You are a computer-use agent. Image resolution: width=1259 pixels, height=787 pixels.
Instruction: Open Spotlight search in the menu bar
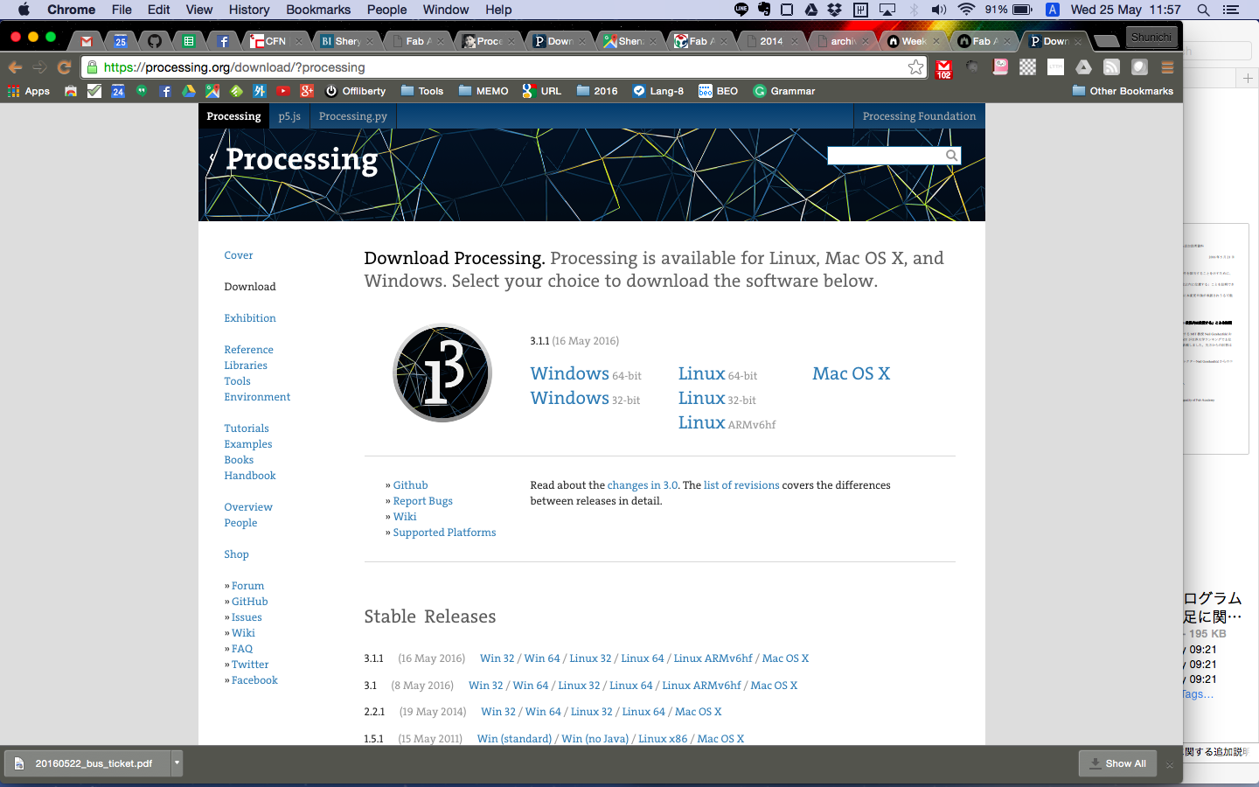[x=1203, y=10]
